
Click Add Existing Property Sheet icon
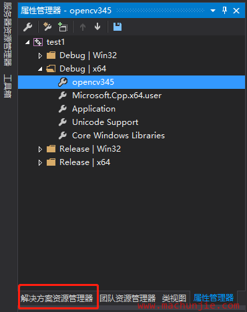coord(63,27)
